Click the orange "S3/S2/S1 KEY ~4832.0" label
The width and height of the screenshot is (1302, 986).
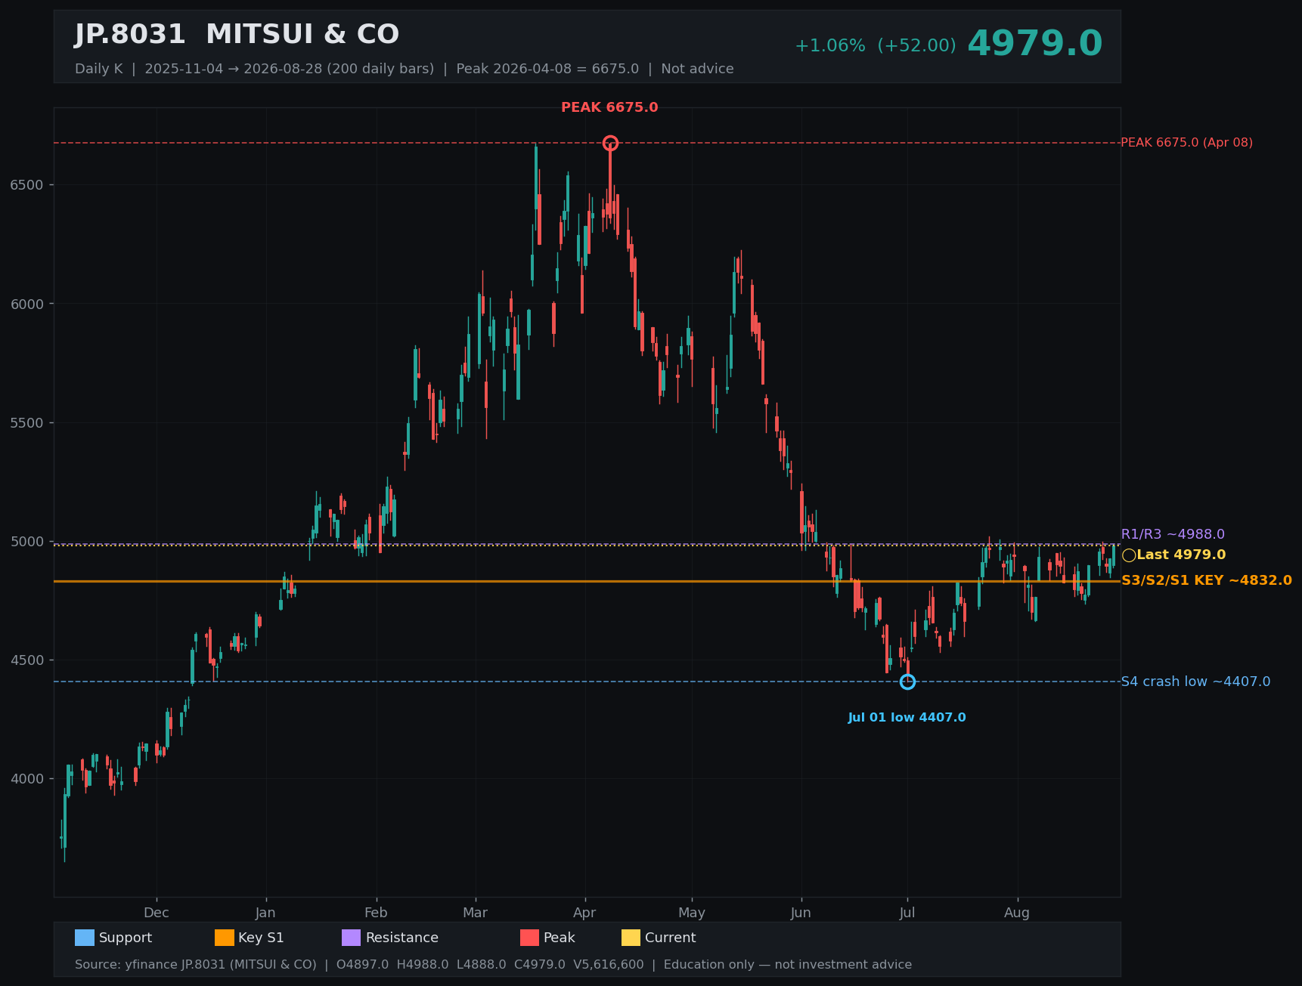pos(1207,580)
